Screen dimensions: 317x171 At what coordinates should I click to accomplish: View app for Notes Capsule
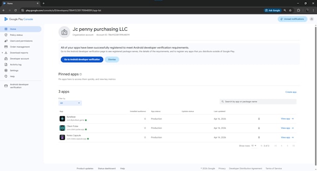pyautogui.click(x=287, y=138)
